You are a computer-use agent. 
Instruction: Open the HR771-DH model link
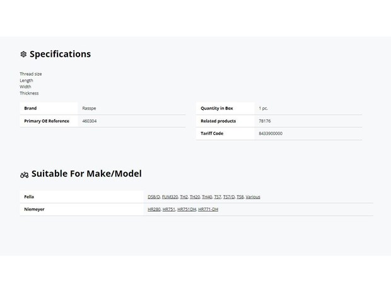[x=208, y=209]
